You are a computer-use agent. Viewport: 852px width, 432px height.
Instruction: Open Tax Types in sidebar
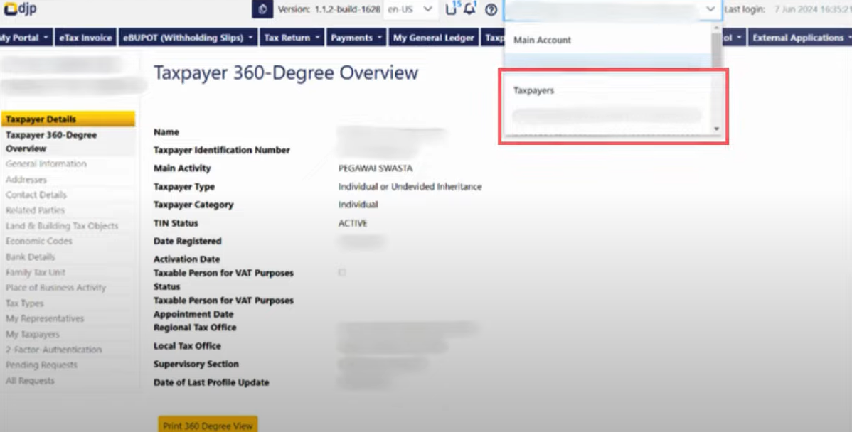tap(24, 303)
